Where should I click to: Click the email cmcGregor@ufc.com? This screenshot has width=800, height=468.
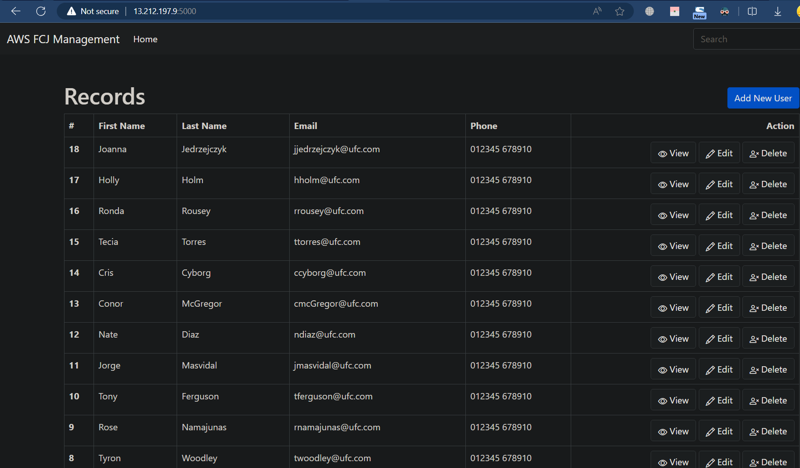pyautogui.click(x=336, y=304)
